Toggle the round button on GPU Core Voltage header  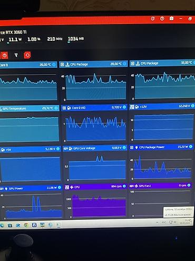pyautogui.click(x=124, y=147)
